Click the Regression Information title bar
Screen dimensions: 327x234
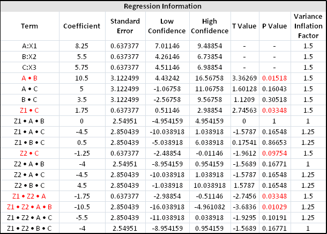[x=163, y=6]
